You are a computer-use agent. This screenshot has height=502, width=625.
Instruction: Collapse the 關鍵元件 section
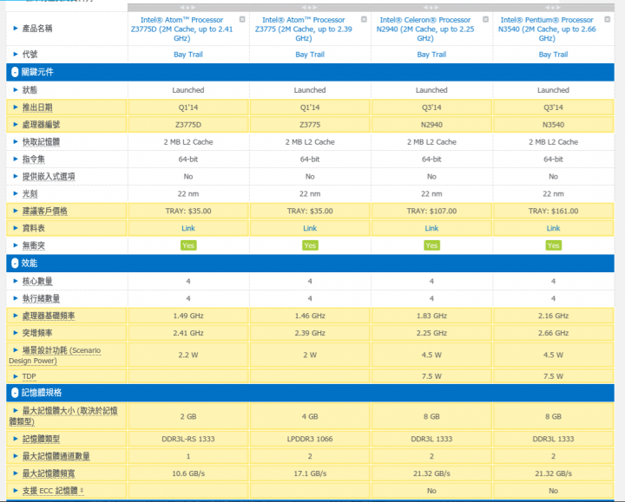(x=15, y=72)
